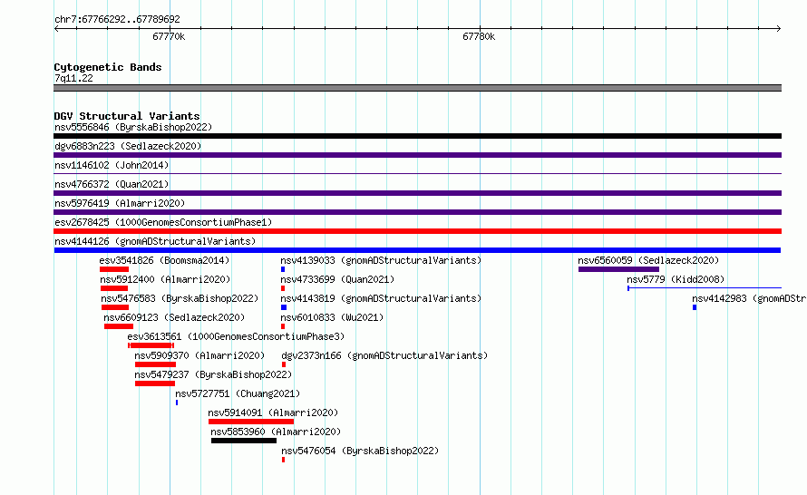
Task: Open nsv5479237 (ByrskaBishop2022) label
Action: [x=213, y=374]
